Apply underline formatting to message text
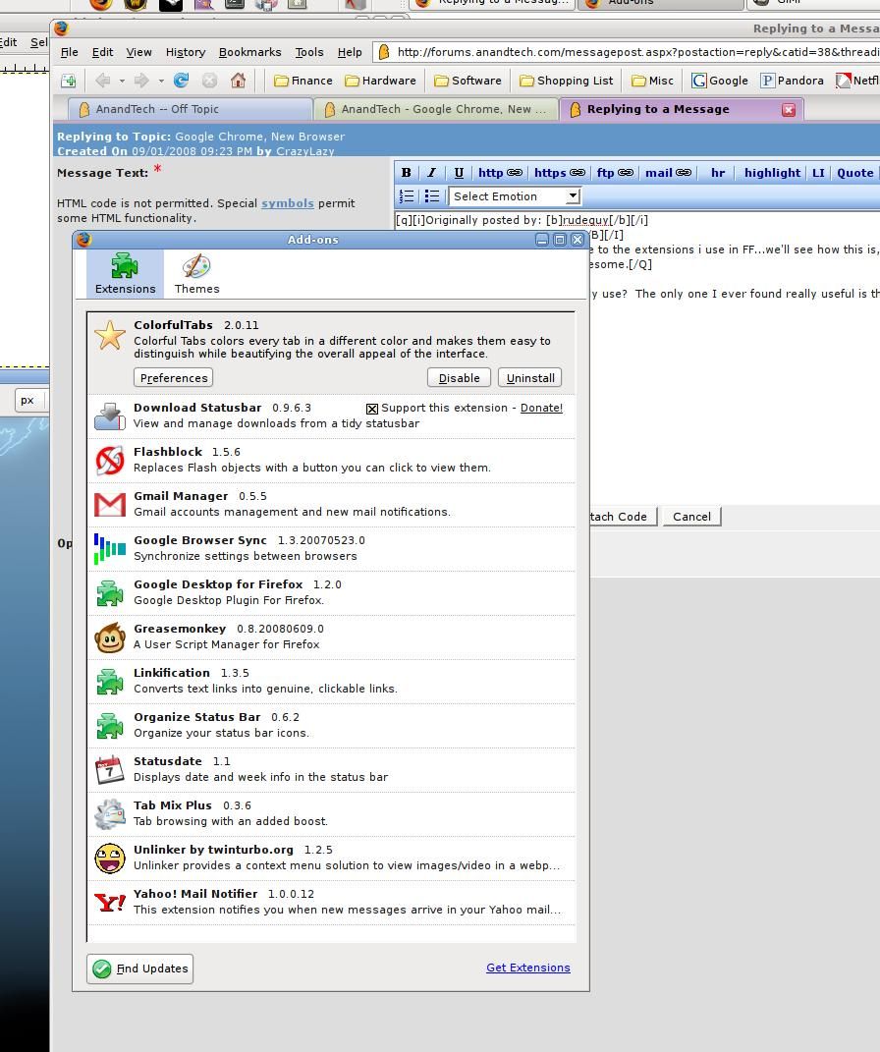The width and height of the screenshot is (880, 1052). click(x=459, y=173)
